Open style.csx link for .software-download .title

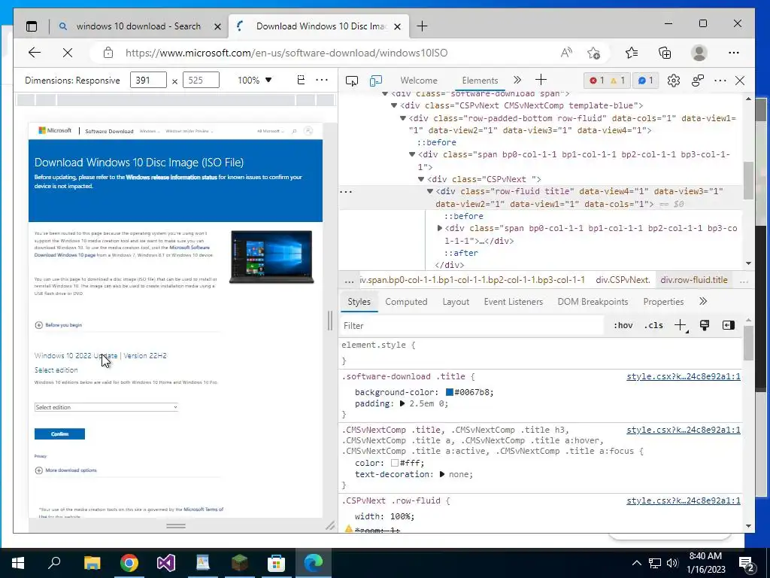(x=684, y=376)
